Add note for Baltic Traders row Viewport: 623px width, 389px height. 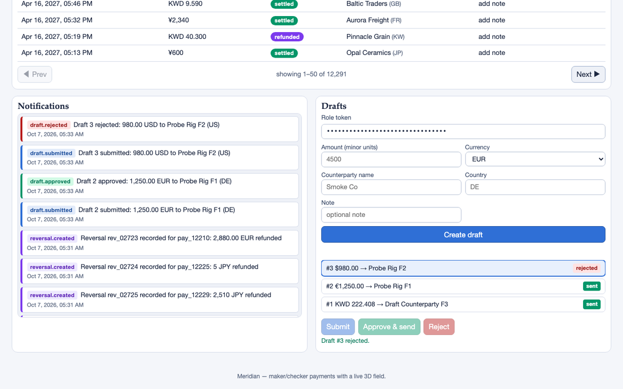tap(492, 4)
